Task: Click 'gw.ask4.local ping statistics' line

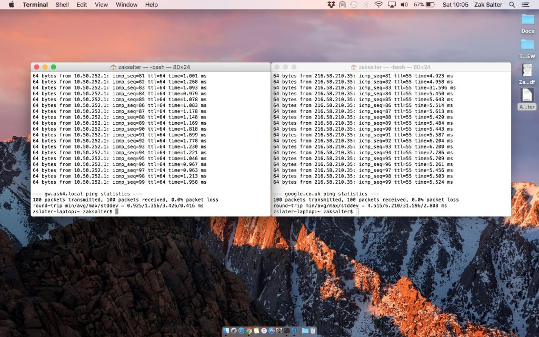Action: (87, 194)
